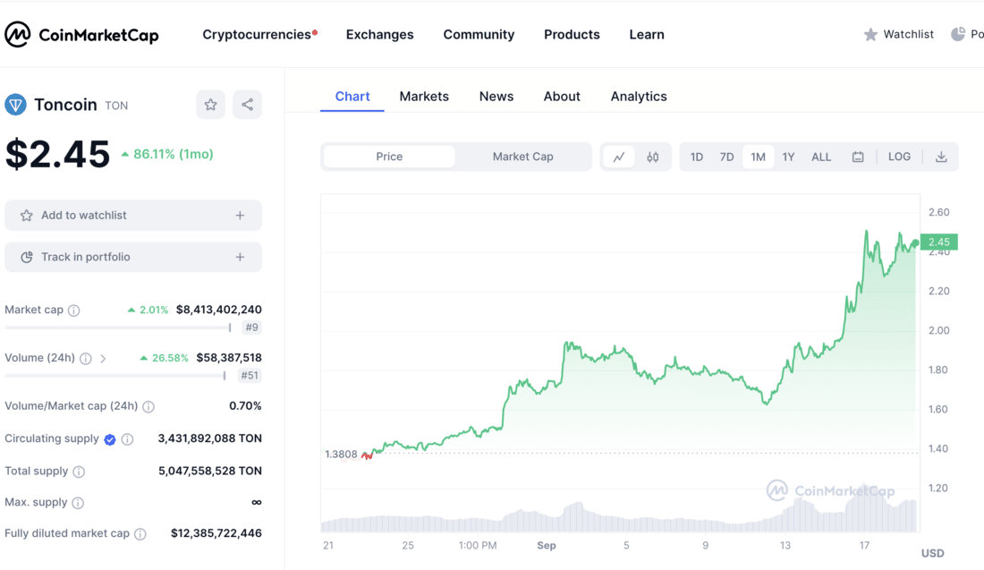Open the share icon button
The image size is (984, 570).
(247, 104)
